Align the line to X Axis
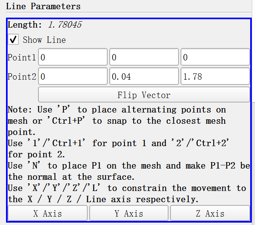The width and height of the screenshot is (255, 225). (48, 213)
